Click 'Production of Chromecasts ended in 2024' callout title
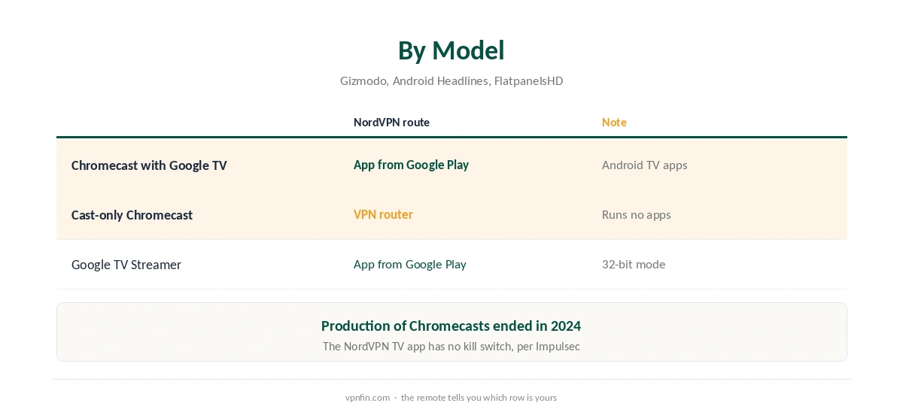 (x=451, y=326)
